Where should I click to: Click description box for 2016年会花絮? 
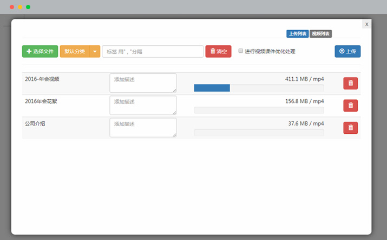click(x=143, y=105)
